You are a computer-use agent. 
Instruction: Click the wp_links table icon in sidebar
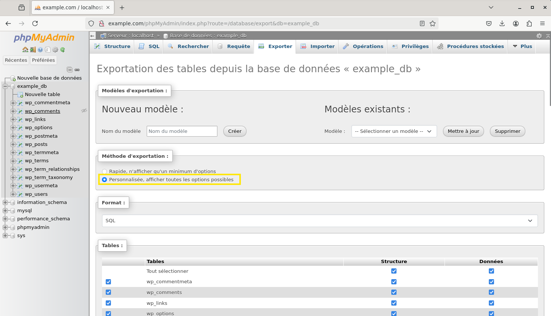point(20,119)
